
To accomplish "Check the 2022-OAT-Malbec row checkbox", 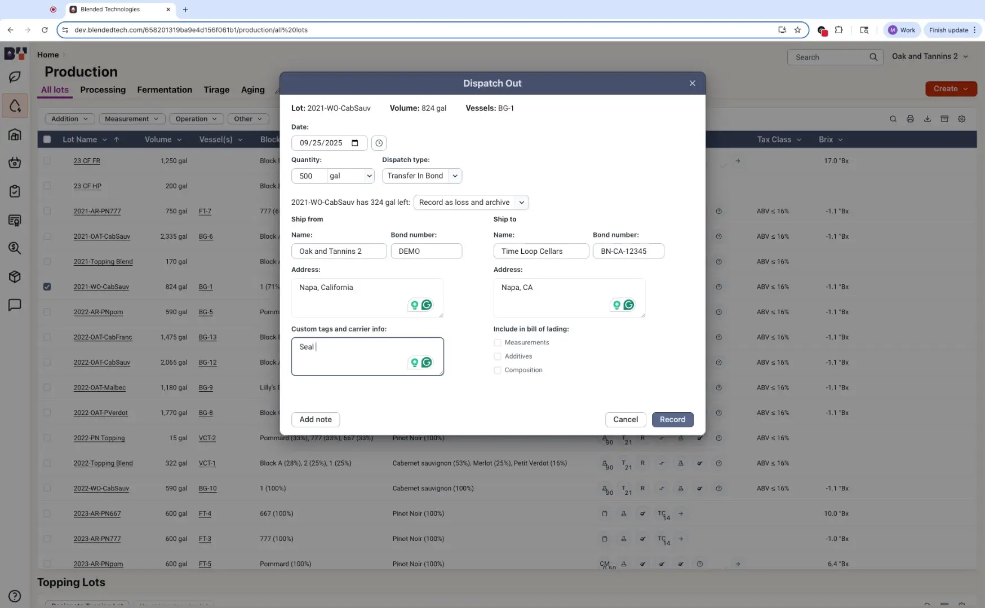I will click(47, 387).
